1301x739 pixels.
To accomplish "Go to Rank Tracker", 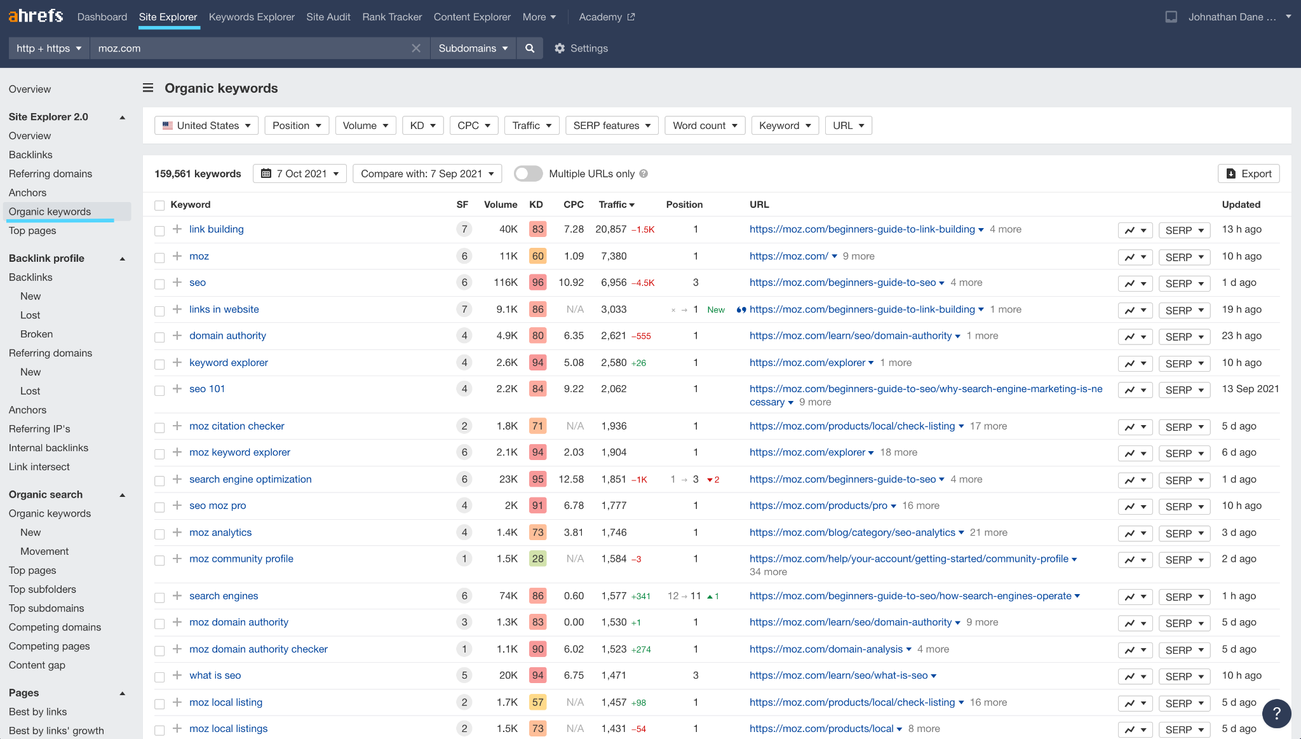I will pos(392,17).
